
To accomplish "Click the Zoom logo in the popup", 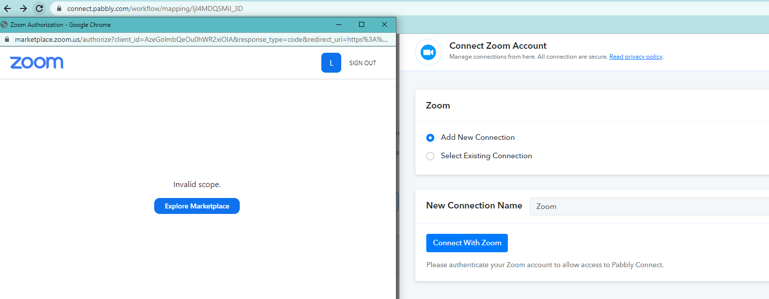I will [x=37, y=63].
